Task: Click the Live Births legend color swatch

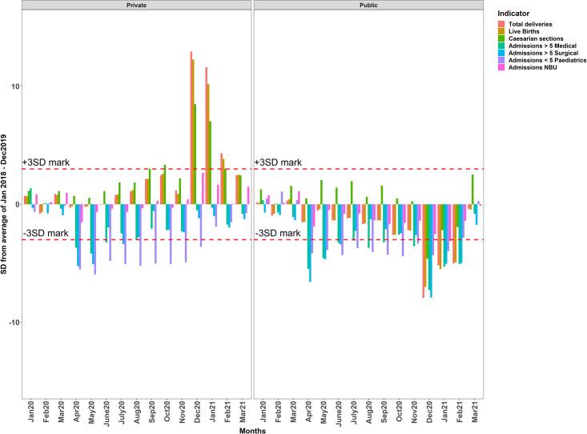Action: click(501, 31)
